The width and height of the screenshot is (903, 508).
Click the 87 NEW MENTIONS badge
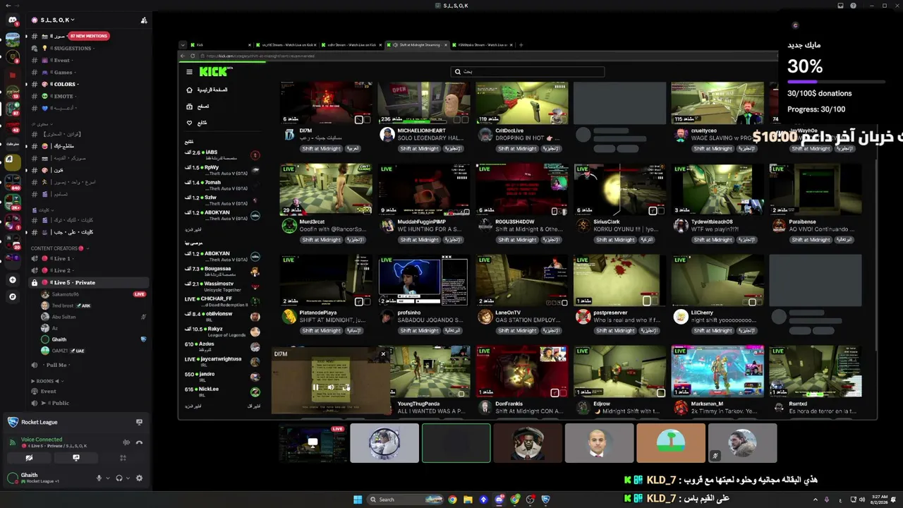pyautogui.click(x=89, y=36)
